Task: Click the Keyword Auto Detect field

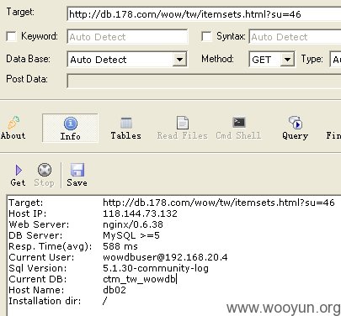Action: 127,37
